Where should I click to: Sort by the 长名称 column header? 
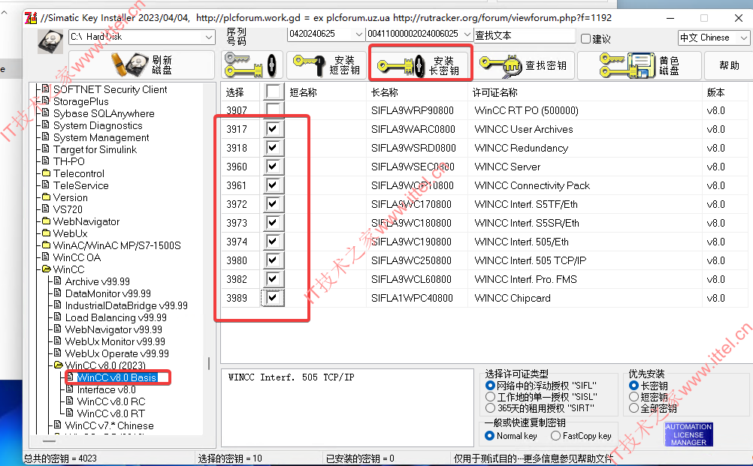coord(418,92)
